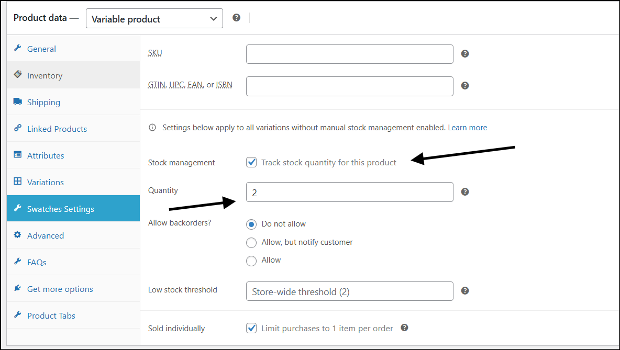Switch to Product Tabs tab
Screen dimensions: 620x350
73,315
